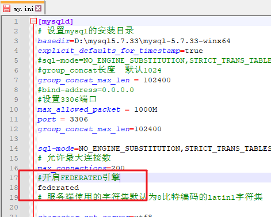Click the red save-state icon on my.ini tab
The width and height of the screenshot is (271, 217).
pos(6,8)
